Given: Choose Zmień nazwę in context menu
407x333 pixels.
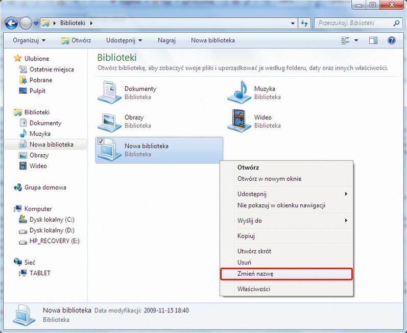Looking at the screenshot, I should pyautogui.click(x=286, y=274).
